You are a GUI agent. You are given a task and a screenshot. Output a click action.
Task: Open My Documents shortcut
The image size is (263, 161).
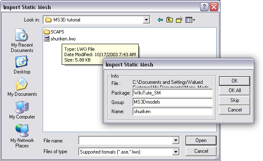[x=22, y=87]
